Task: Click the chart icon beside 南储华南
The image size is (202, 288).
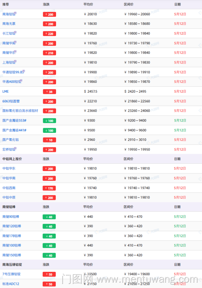Action: 15,42
